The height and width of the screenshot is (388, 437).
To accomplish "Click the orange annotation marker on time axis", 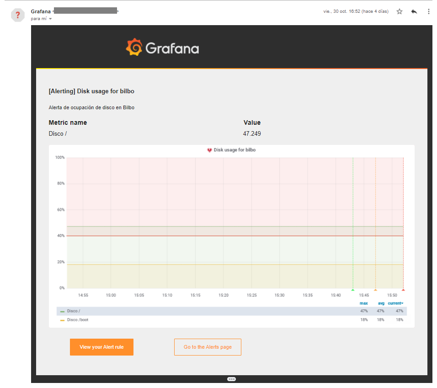I will pyautogui.click(x=375, y=290).
